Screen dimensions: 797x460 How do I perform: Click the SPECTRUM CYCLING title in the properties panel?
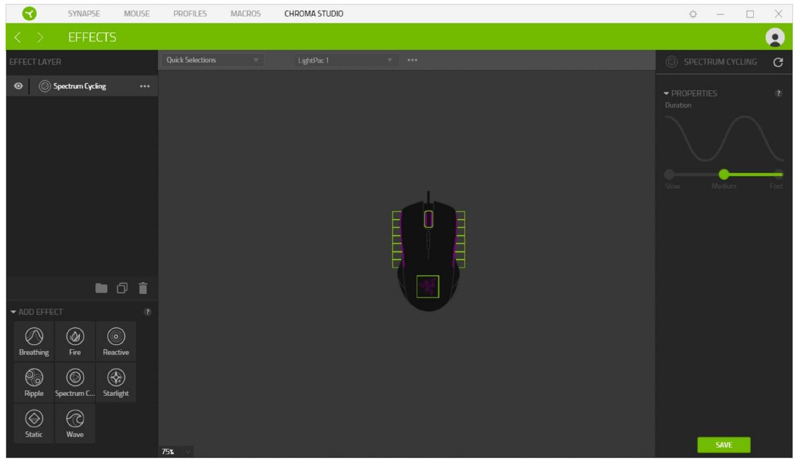click(x=720, y=62)
